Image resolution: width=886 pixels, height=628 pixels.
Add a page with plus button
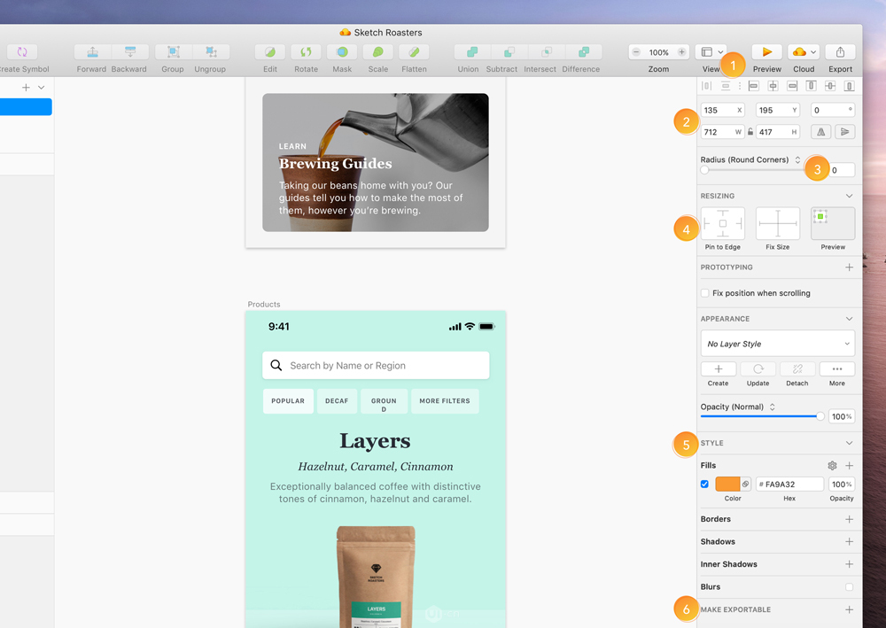coord(26,88)
